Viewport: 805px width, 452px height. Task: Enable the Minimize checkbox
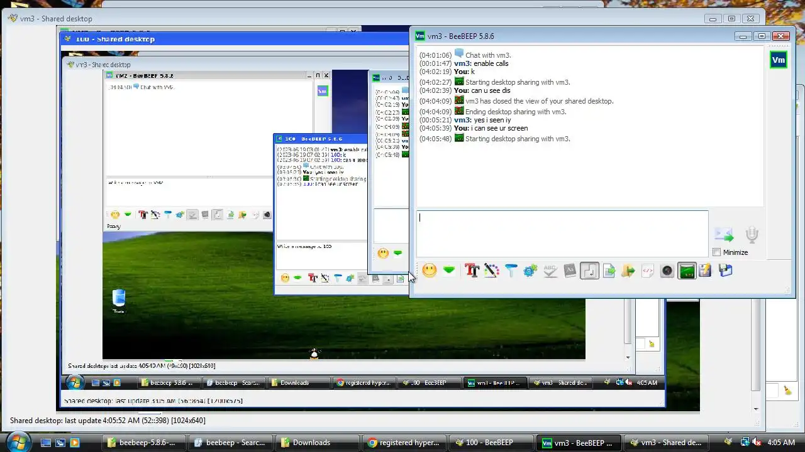pyautogui.click(x=717, y=252)
